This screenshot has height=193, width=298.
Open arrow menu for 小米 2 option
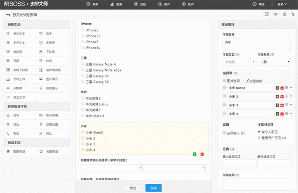coord(291,96)
